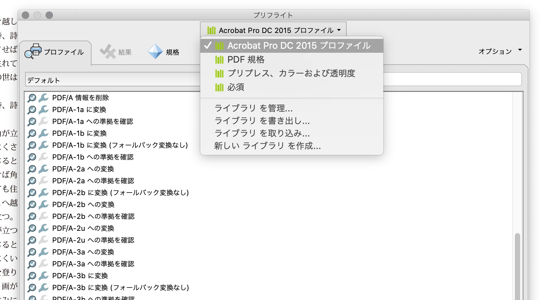Choose PDF 規格 library
The width and height of the screenshot is (540, 300).
pyautogui.click(x=292, y=60)
